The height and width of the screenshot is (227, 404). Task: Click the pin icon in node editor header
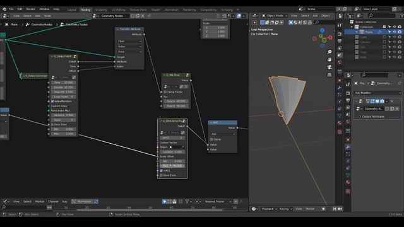pyautogui.click(x=149, y=16)
